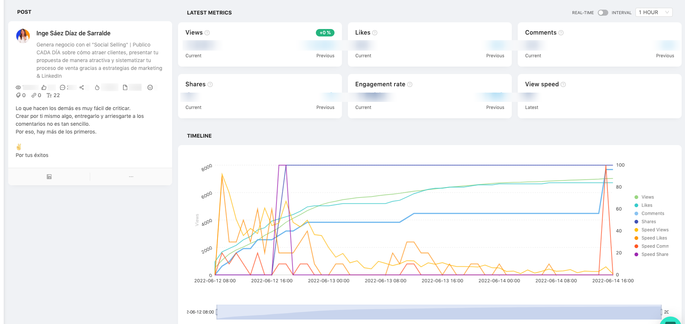This screenshot has width=685, height=324.
Task: Click the info icon next to Comments
Action: [561, 33]
